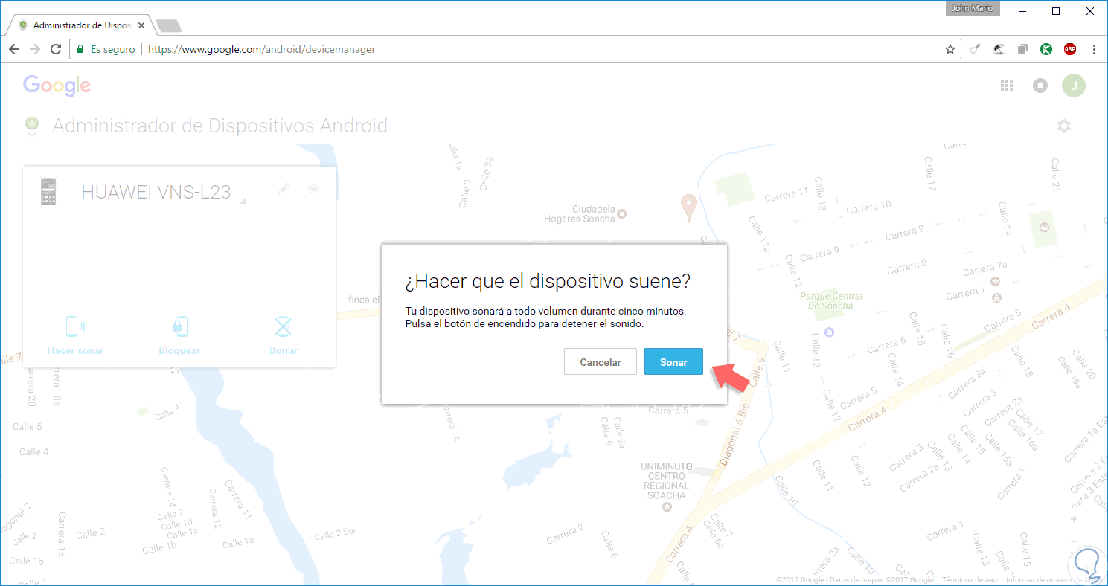Confirm with the blue Sonar button

point(673,361)
